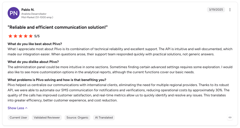Click the first rating star
This screenshot has width=240, height=128.
pos(10,36)
